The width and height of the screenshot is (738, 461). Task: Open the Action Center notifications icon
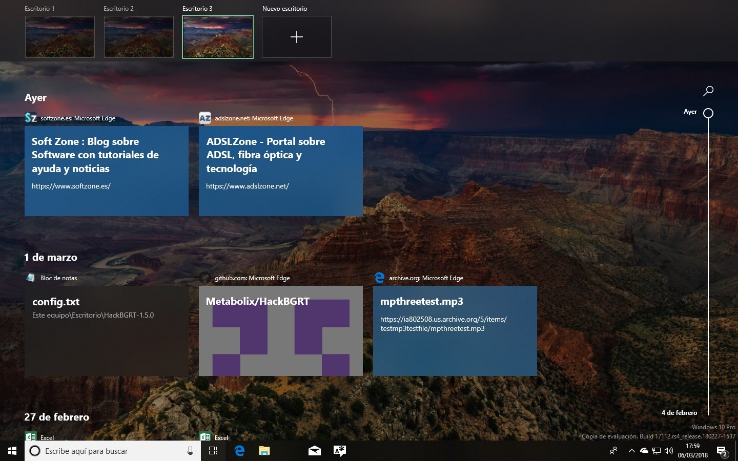tap(723, 451)
